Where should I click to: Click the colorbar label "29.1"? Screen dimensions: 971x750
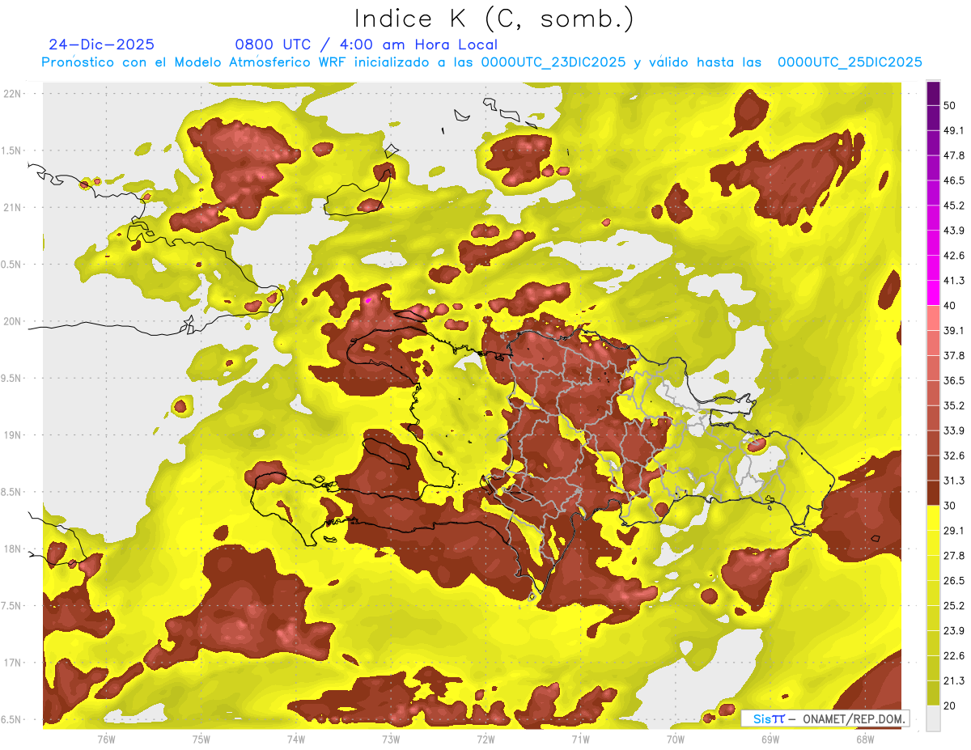click(x=953, y=531)
